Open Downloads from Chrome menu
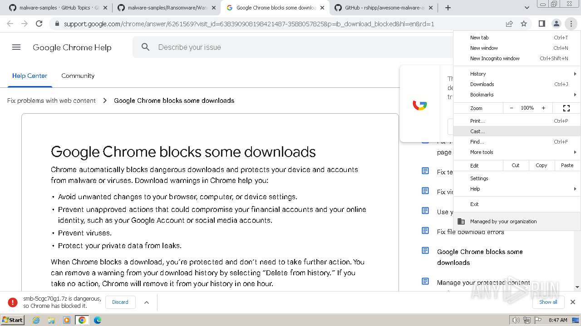 [x=517, y=84]
